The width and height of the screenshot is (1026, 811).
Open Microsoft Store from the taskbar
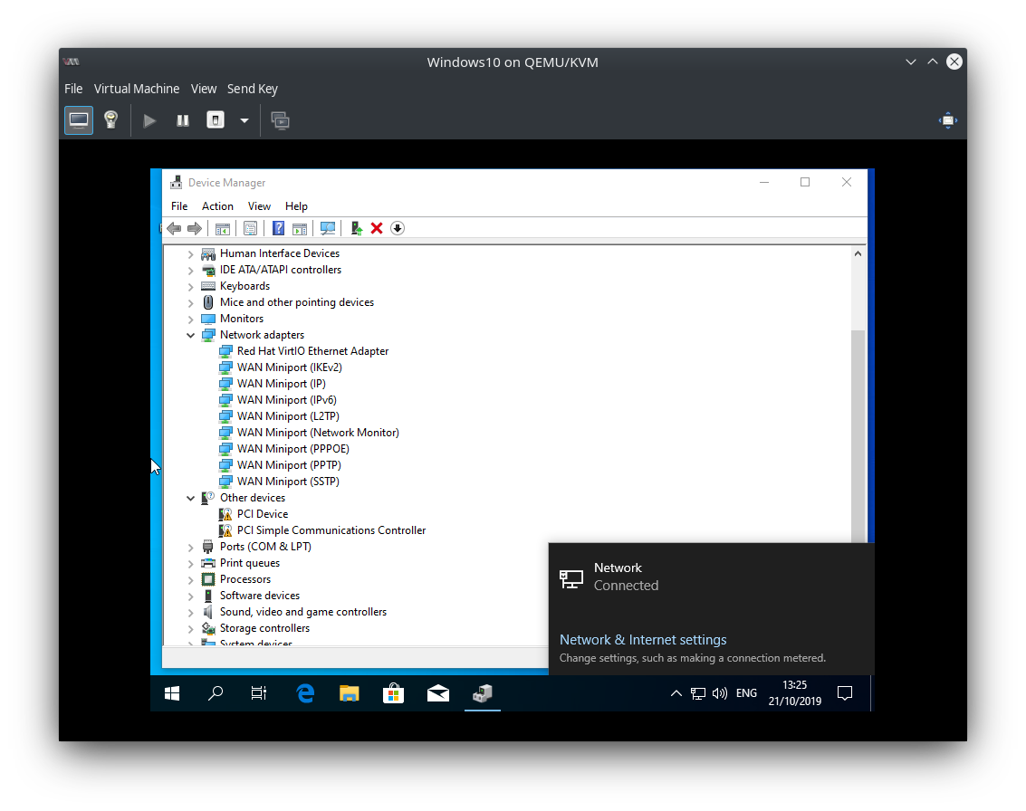tap(393, 693)
